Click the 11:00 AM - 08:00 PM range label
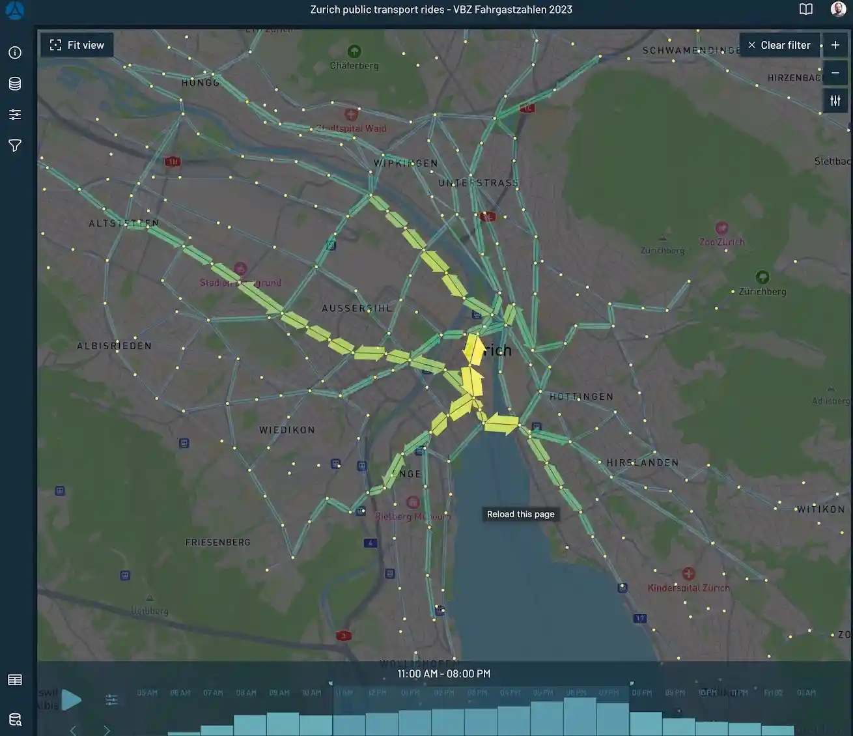Viewport: 853px width, 736px height. pyautogui.click(x=443, y=673)
